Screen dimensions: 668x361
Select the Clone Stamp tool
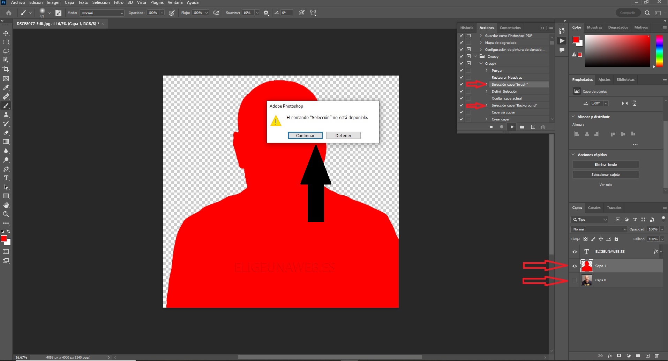pos(6,115)
